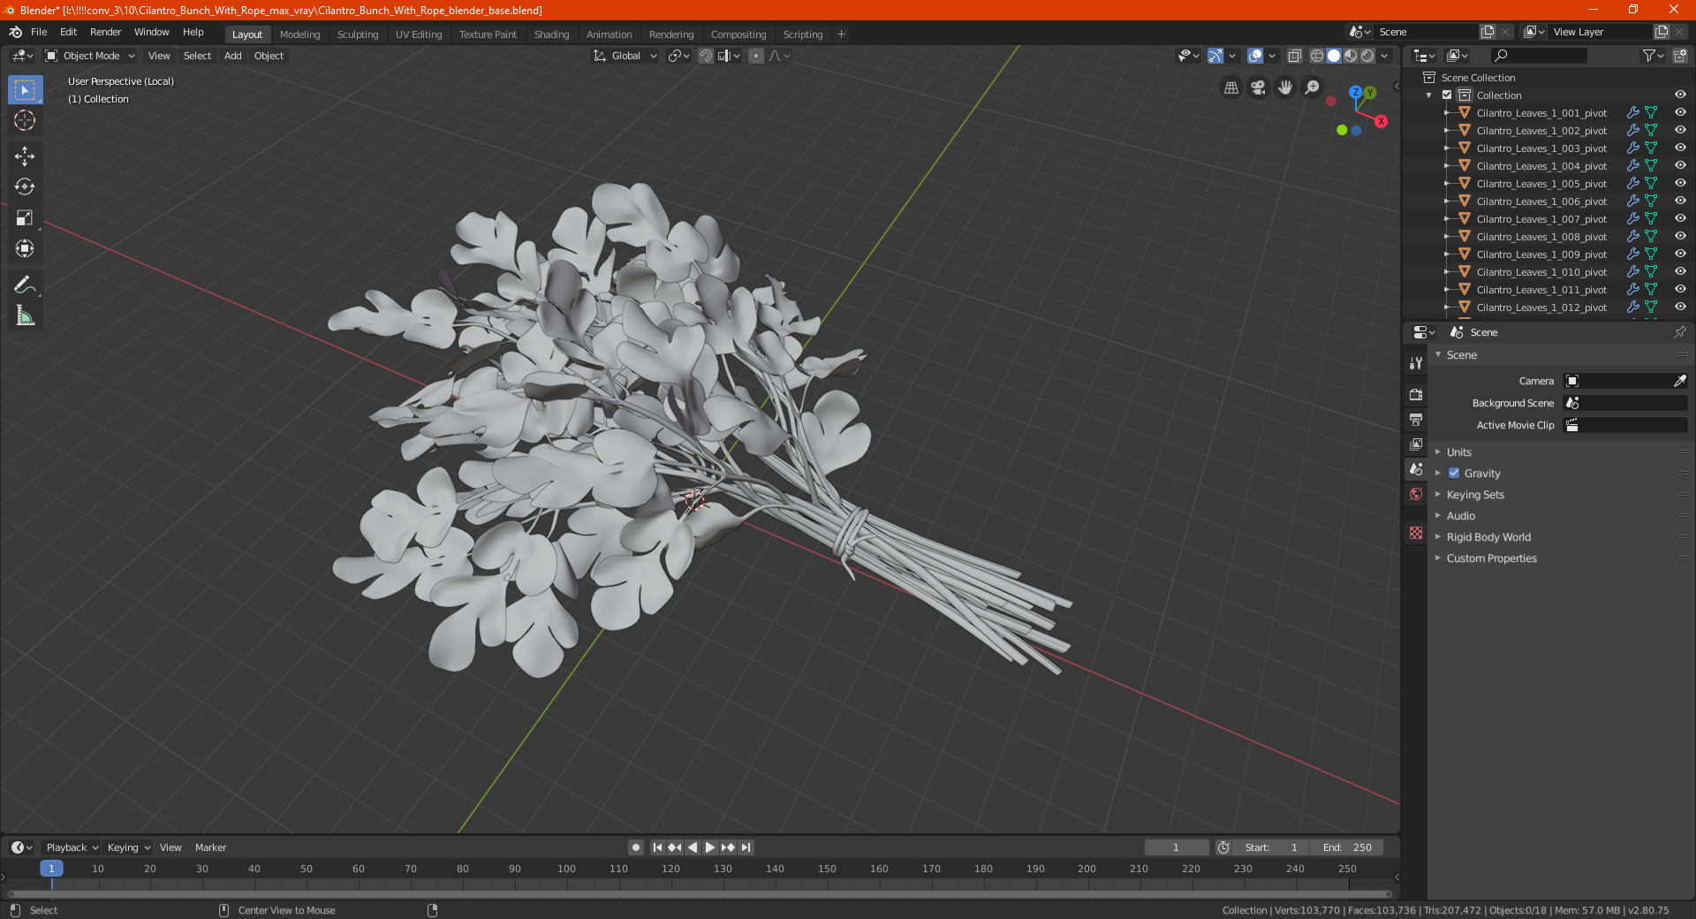
Task: Click the zoom view magnifier icon
Action: coord(1313,87)
